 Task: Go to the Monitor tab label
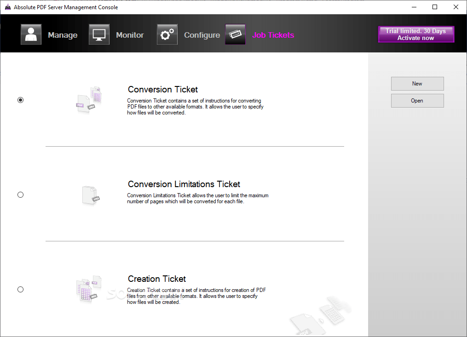point(130,35)
